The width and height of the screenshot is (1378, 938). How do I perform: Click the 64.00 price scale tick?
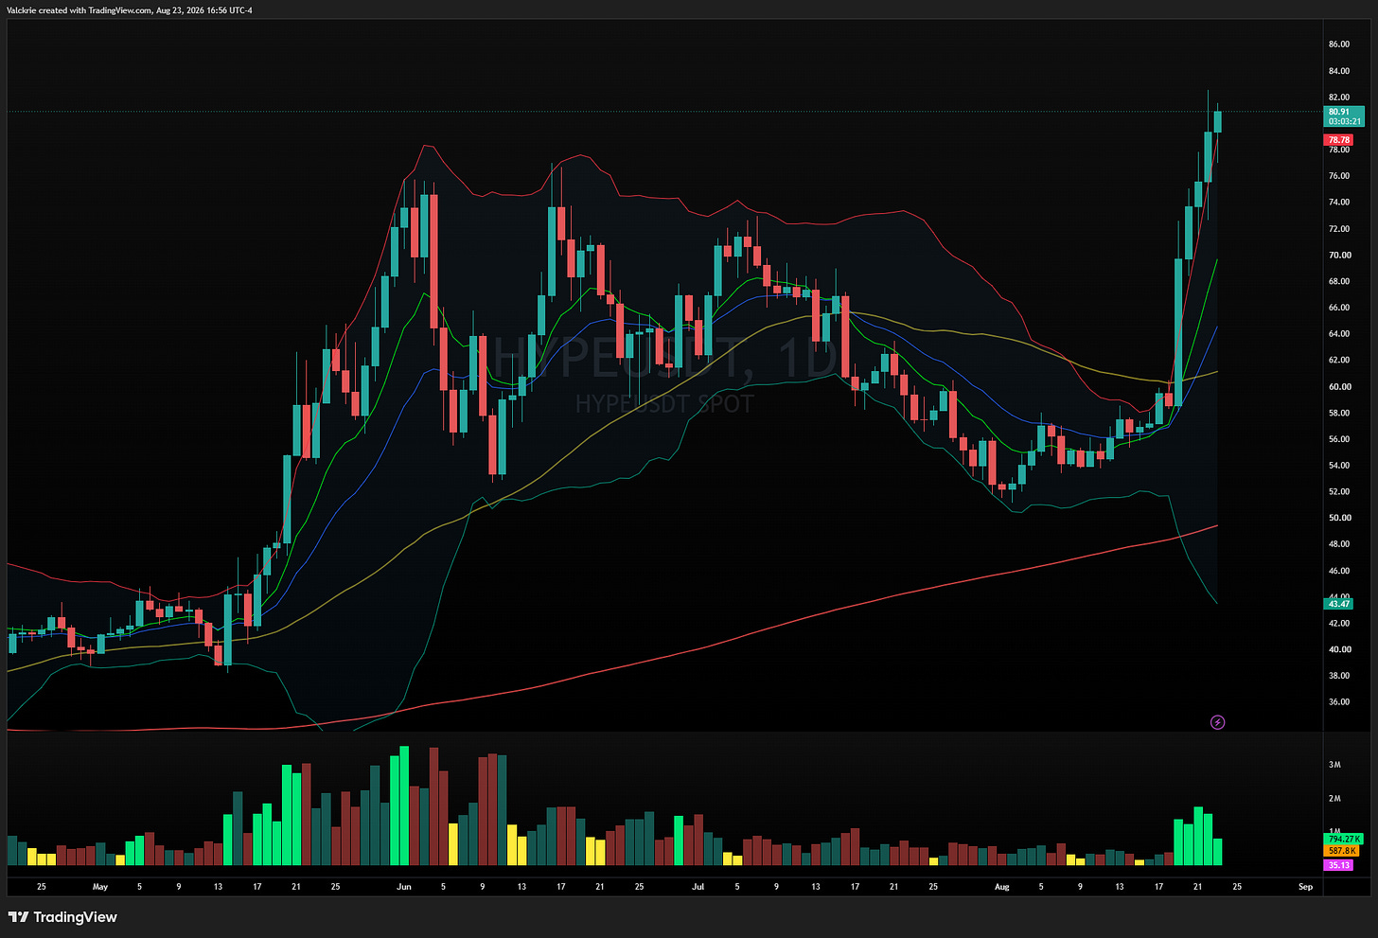[x=1339, y=334]
